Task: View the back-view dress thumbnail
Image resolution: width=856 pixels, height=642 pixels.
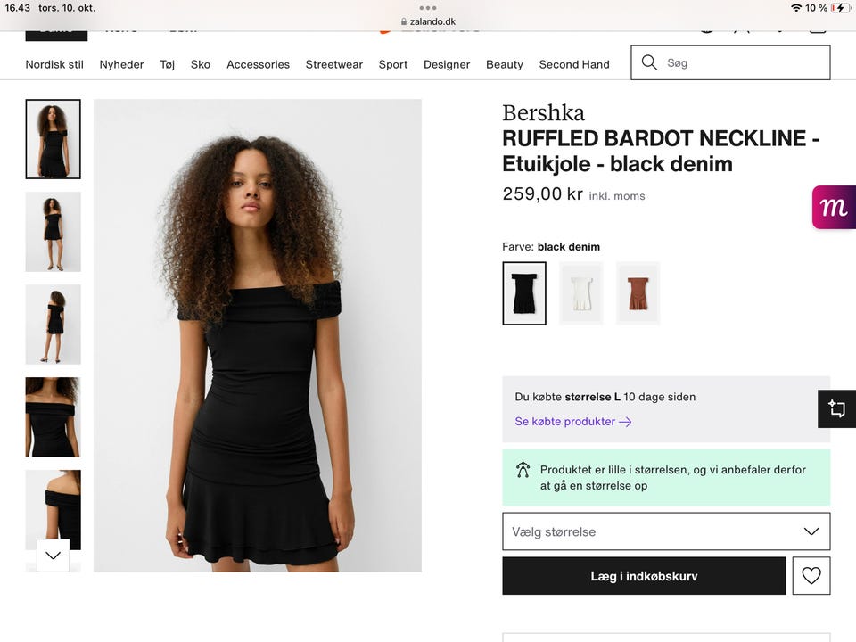Action: tap(53, 324)
